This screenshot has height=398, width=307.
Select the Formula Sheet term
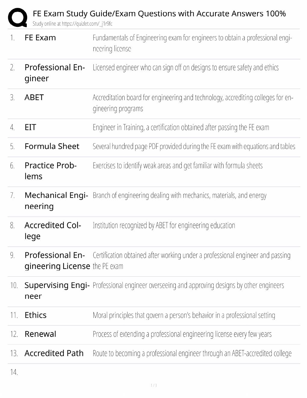pos(52,146)
